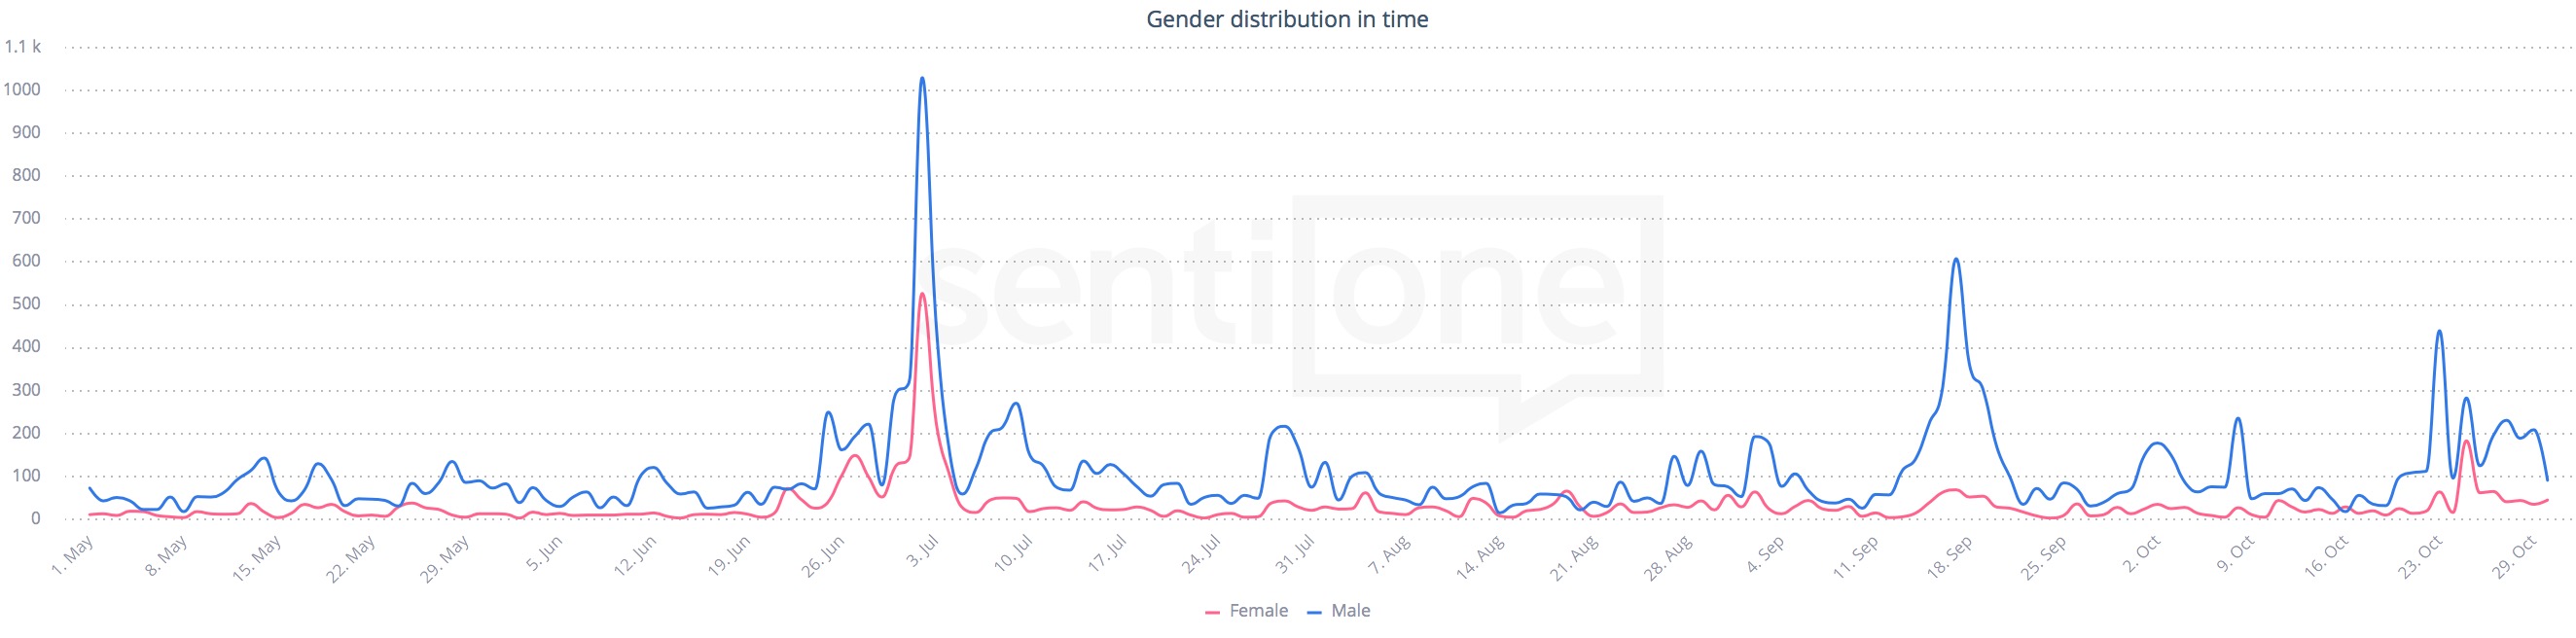Click the "Gender distribution in time" chart title
Screen dimensions: 2576x638
[x=1287, y=19]
